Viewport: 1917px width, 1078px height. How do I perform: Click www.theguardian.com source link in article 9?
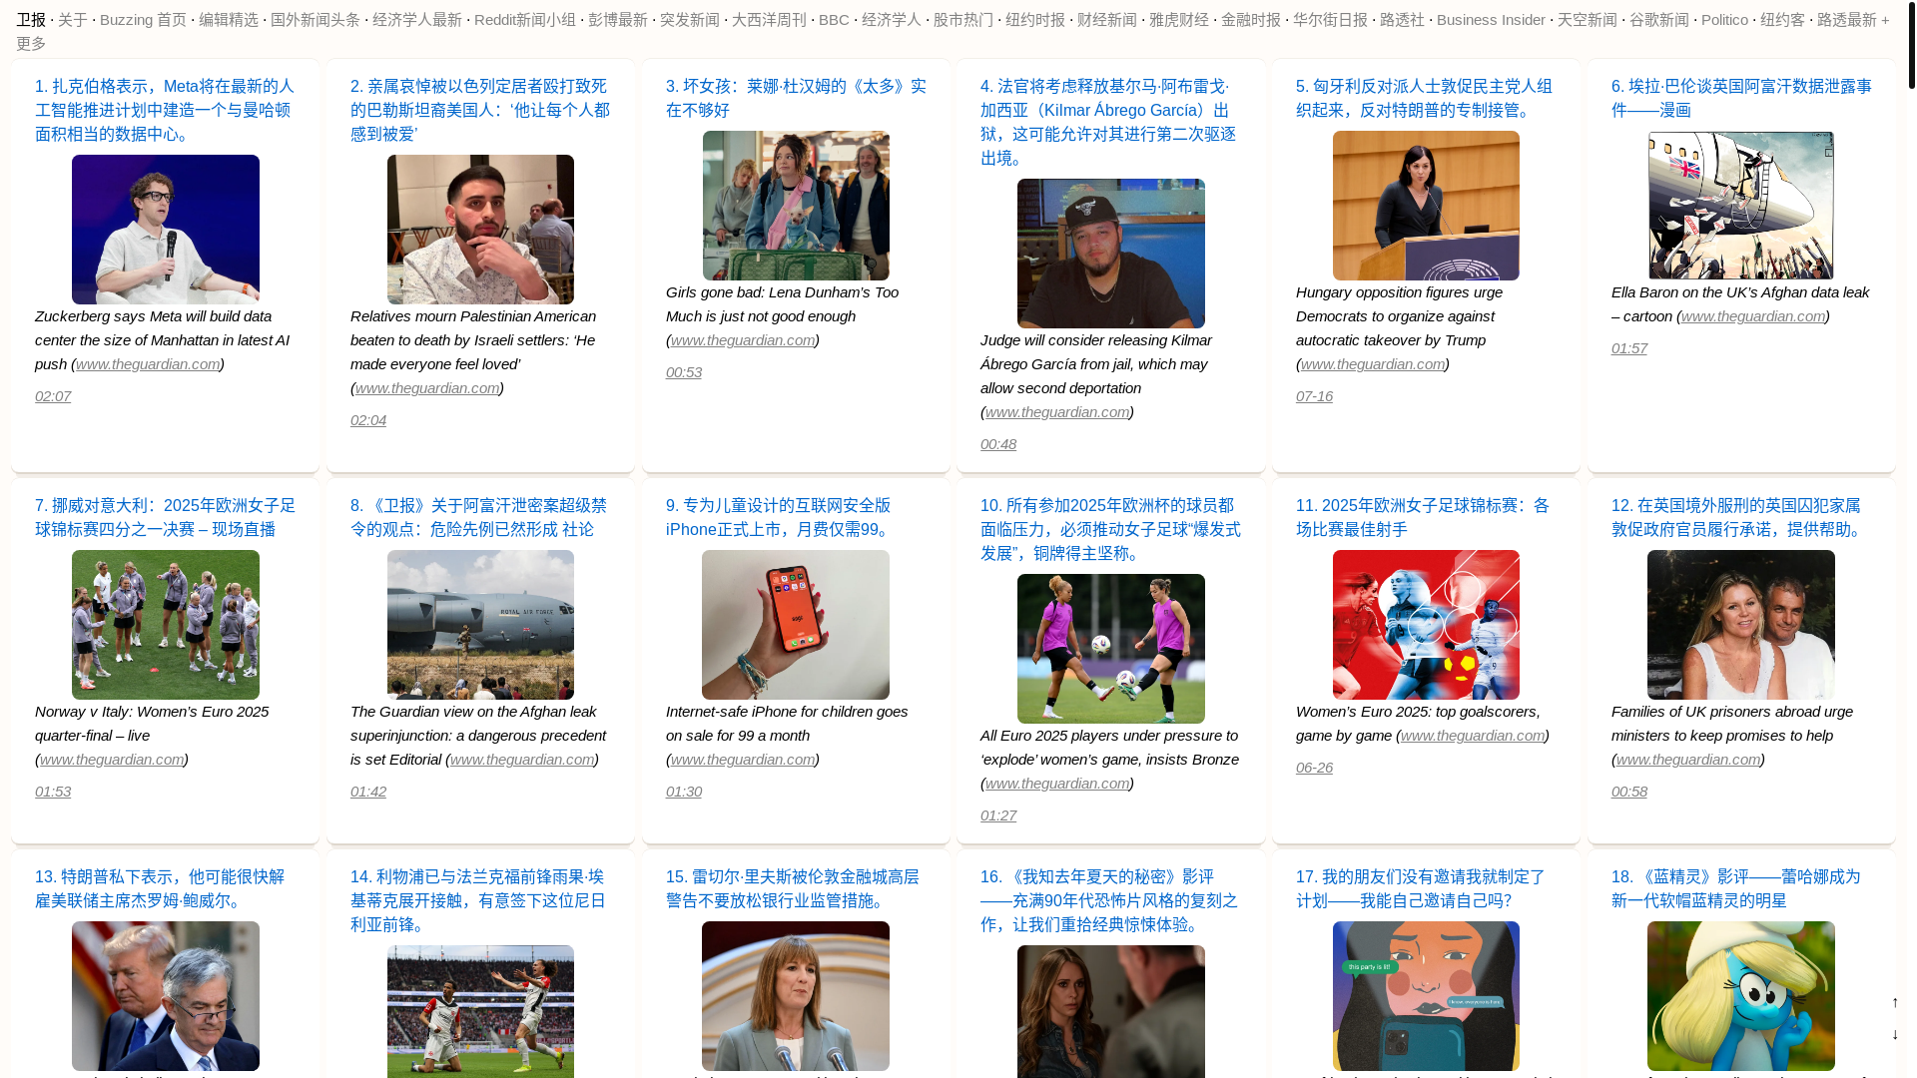[x=743, y=760]
